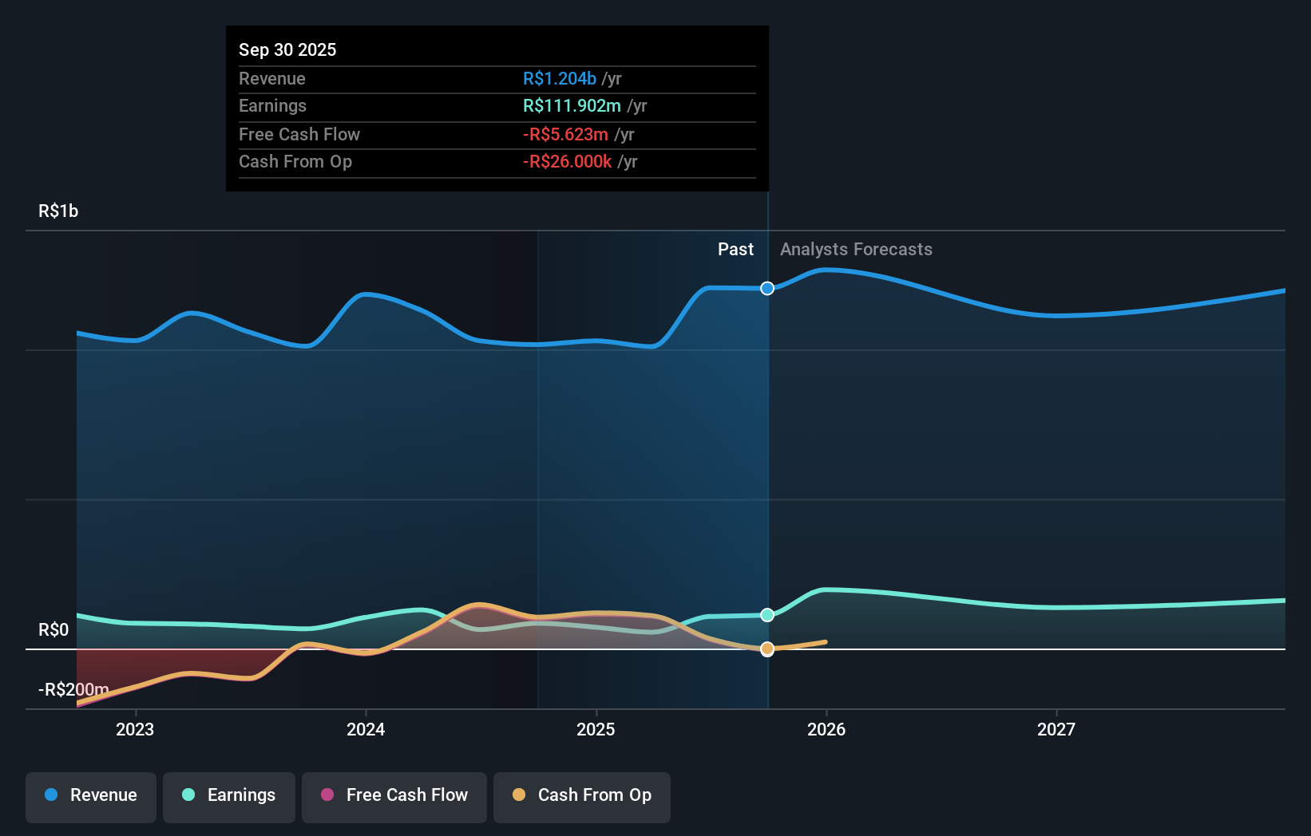Click the Revenue row label in tooltip
Screen dimensions: 1311x836
tap(272, 79)
